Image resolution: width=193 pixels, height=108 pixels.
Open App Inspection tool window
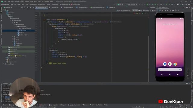coord(53,105)
